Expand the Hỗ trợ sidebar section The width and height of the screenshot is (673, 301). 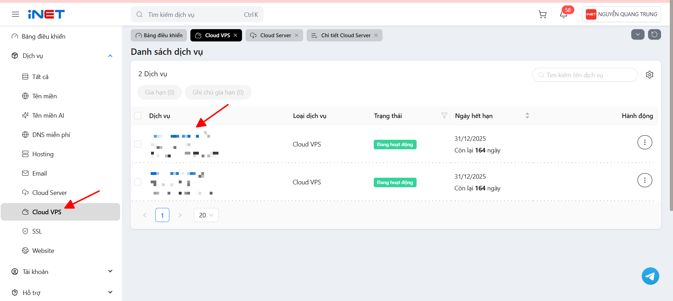(110, 292)
